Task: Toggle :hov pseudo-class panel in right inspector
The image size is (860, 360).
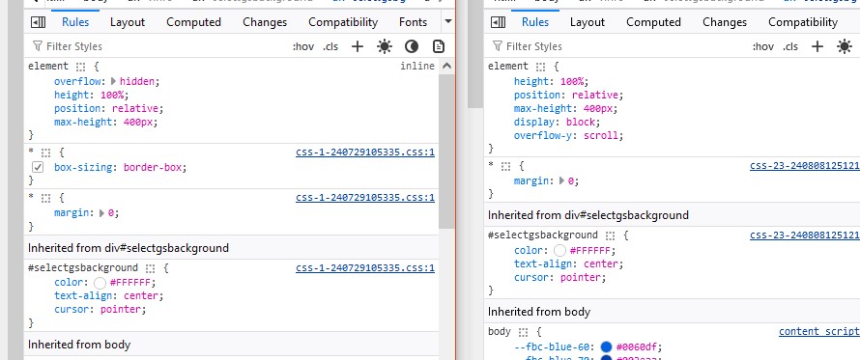Action: [763, 46]
